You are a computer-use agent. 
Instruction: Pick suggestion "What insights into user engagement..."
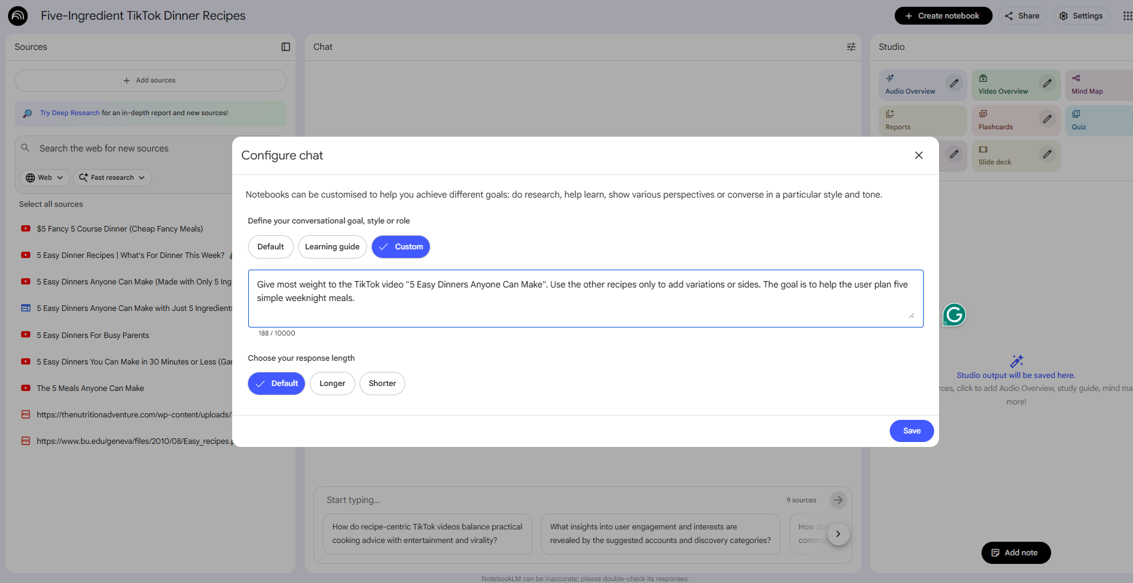tap(661, 534)
